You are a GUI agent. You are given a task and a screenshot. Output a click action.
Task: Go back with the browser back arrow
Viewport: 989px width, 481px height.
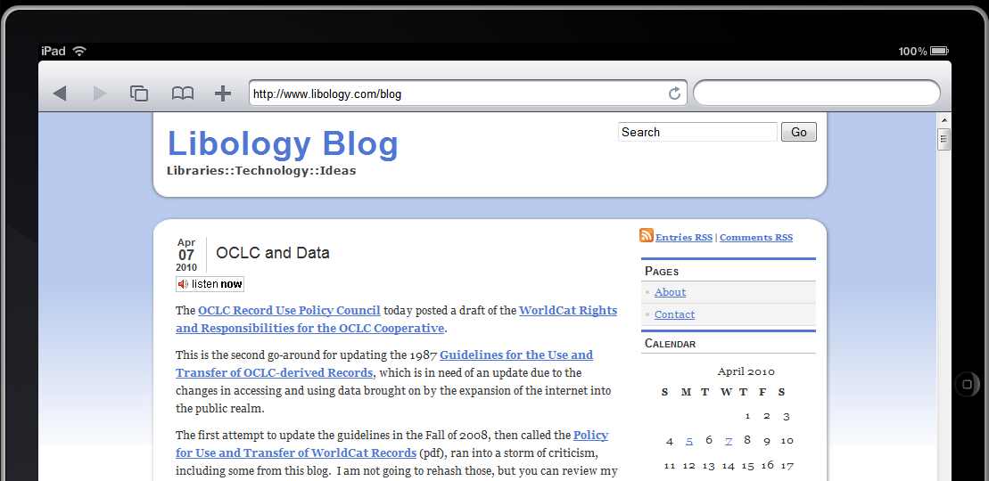point(60,94)
